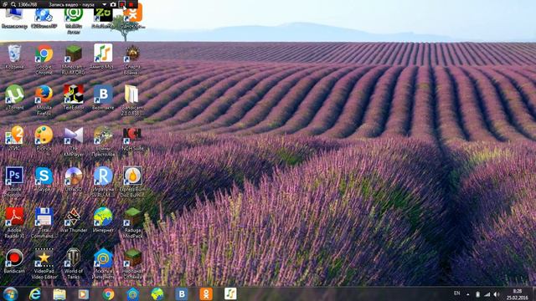Open File Explorer from the taskbar
Image resolution: width=536 pixels, height=301 pixels.
[x=59, y=293]
